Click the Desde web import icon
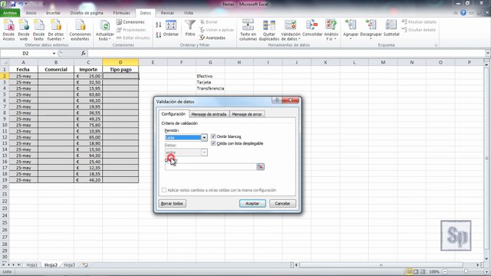Image resolution: width=491 pixels, height=276 pixels. [24, 30]
